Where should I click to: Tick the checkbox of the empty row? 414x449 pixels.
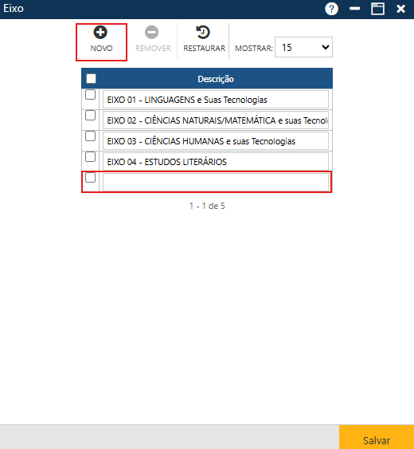[90, 178]
